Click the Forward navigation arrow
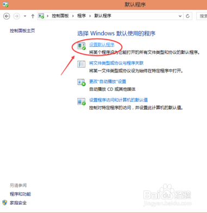207x213 pixels. pos(17,16)
